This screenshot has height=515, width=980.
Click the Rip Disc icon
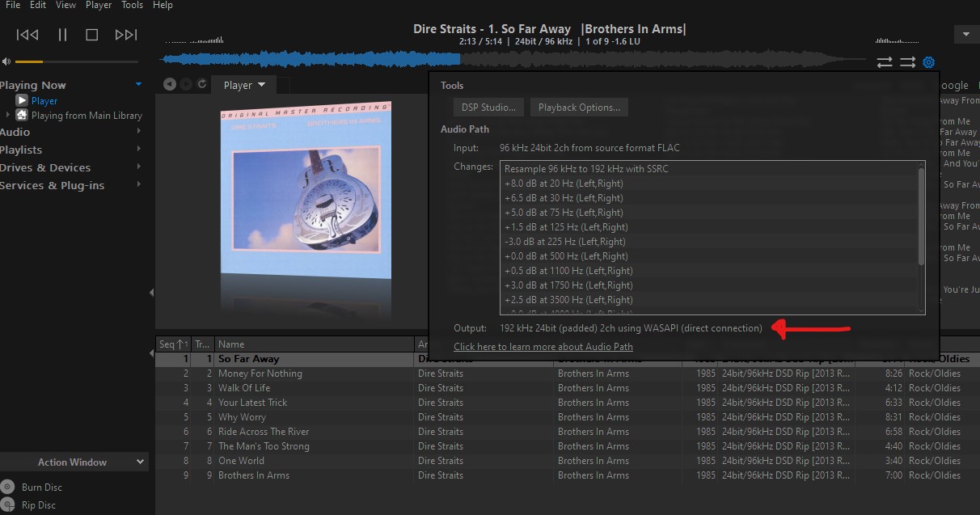tap(7, 505)
